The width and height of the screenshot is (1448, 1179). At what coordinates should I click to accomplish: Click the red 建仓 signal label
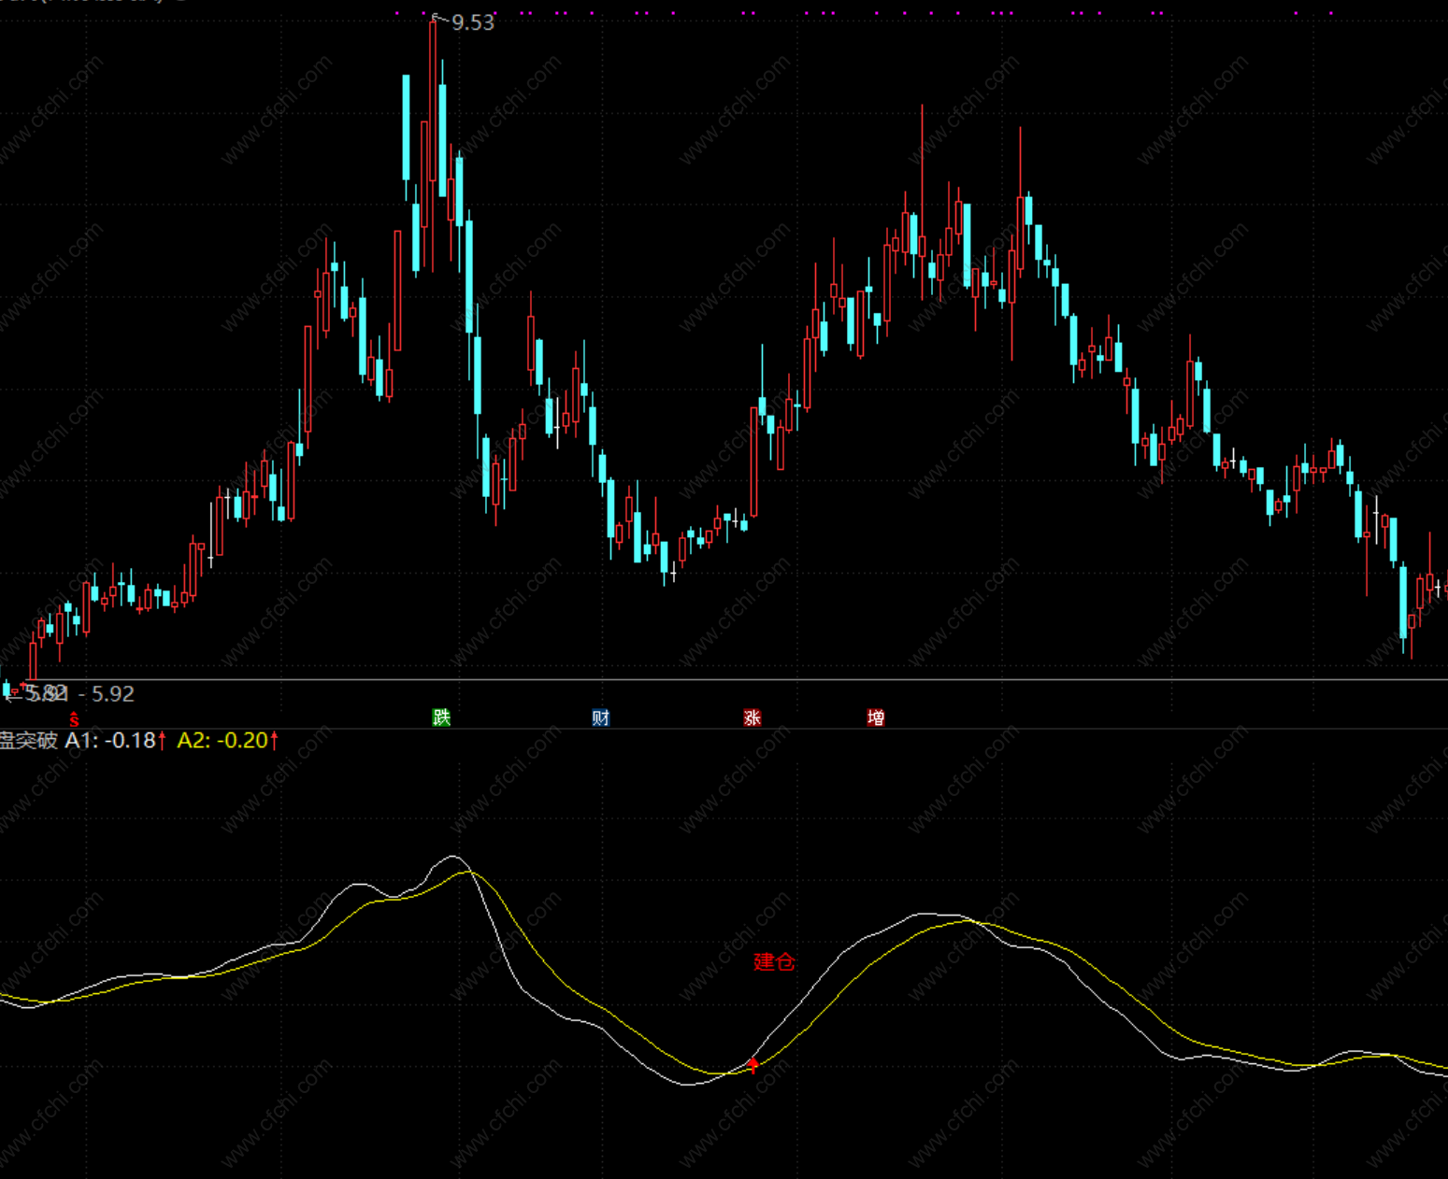pyautogui.click(x=774, y=961)
